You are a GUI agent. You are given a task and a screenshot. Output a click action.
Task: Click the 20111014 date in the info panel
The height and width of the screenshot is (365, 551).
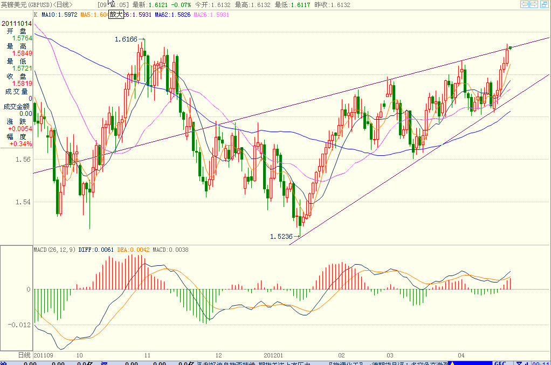tap(17, 24)
